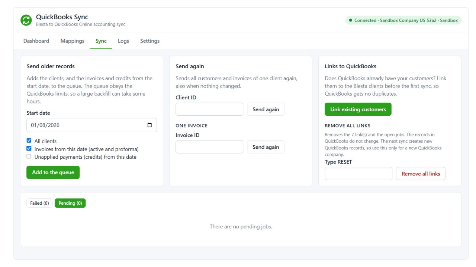Image resolution: width=476 pixels, height=267 pixels.
Task: Click Send again next to Invoice ID
Action: pos(266,147)
